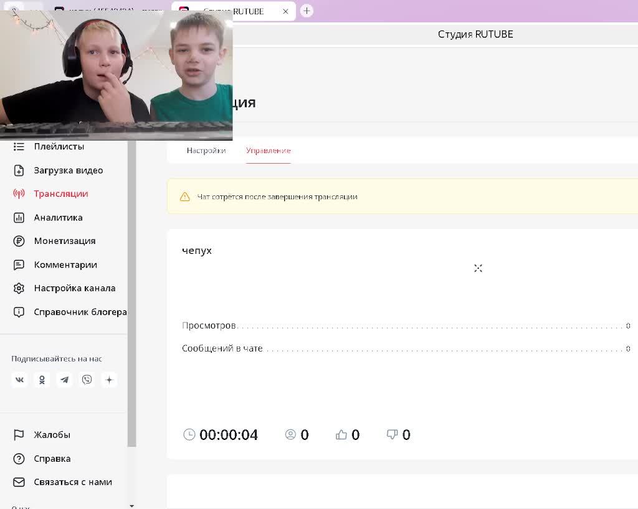This screenshot has width=638, height=509.
Task: Click the Жалобы flag icon
Action: [x=19, y=435]
